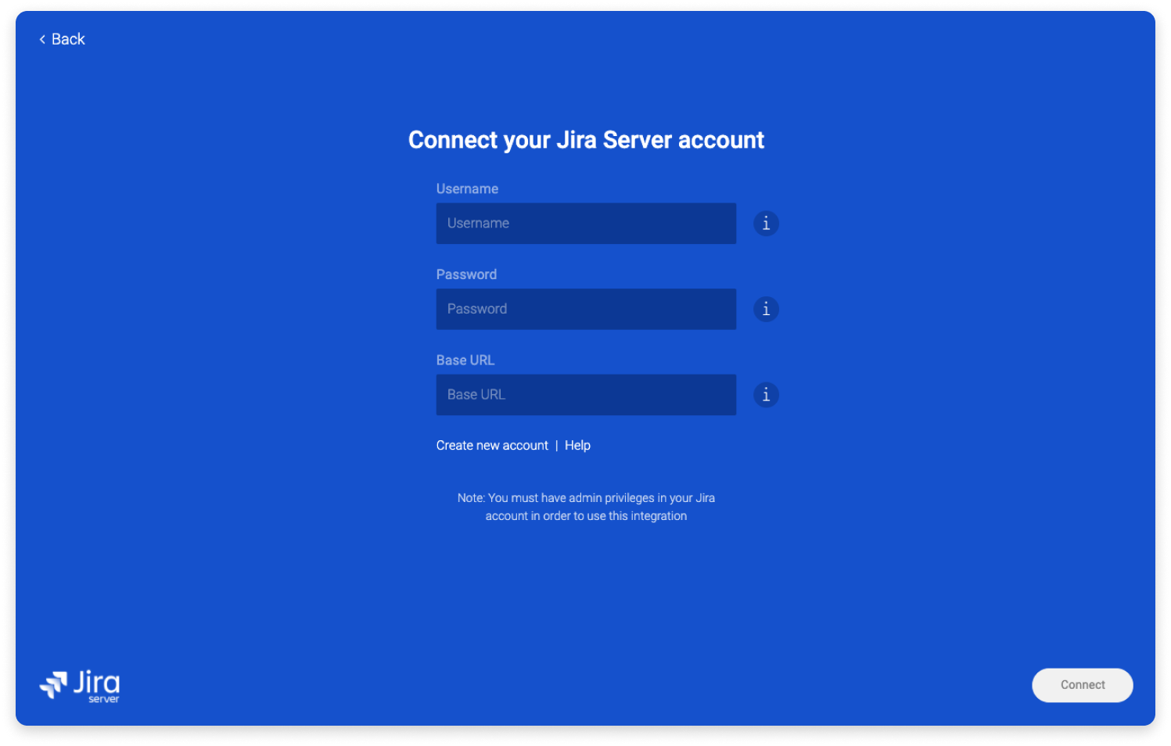The width and height of the screenshot is (1171, 746).
Task: Click the Connect button
Action: [1082, 685]
